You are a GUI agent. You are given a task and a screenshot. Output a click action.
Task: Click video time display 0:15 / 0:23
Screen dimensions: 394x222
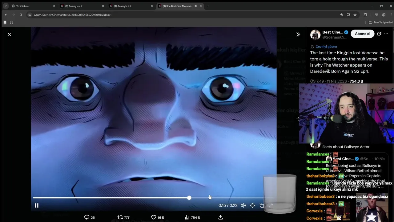pos(228,205)
